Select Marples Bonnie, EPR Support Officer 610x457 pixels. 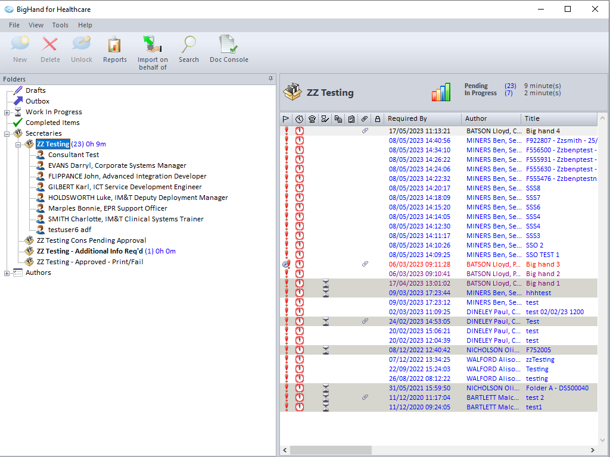[x=108, y=209]
